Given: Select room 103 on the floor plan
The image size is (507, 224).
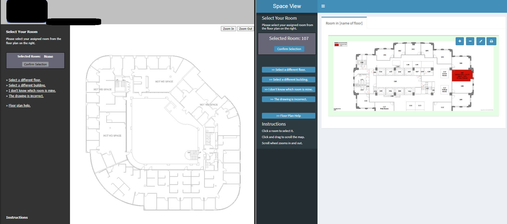Looking at the screenshot, I should [x=413, y=49].
